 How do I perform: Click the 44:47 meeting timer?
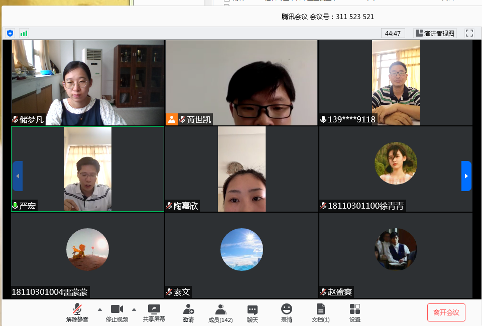(393, 33)
